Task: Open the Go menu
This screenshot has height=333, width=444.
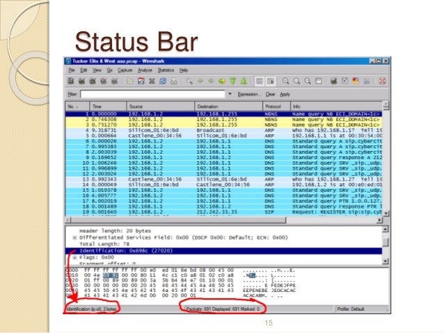Action: pos(109,70)
